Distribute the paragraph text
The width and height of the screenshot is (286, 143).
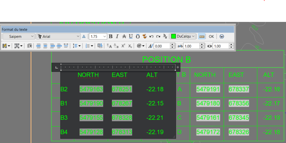[x=66, y=46]
